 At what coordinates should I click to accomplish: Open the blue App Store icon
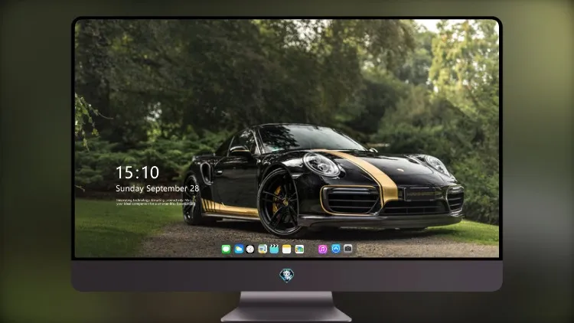pyautogui.click(x=335, y=249)
